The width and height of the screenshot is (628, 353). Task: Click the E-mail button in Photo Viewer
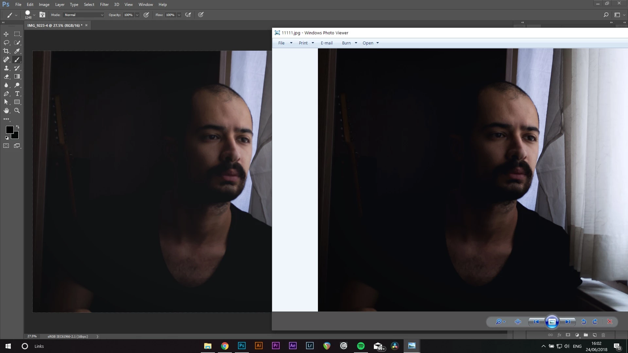pyautogui.click(x=326, y=43)
